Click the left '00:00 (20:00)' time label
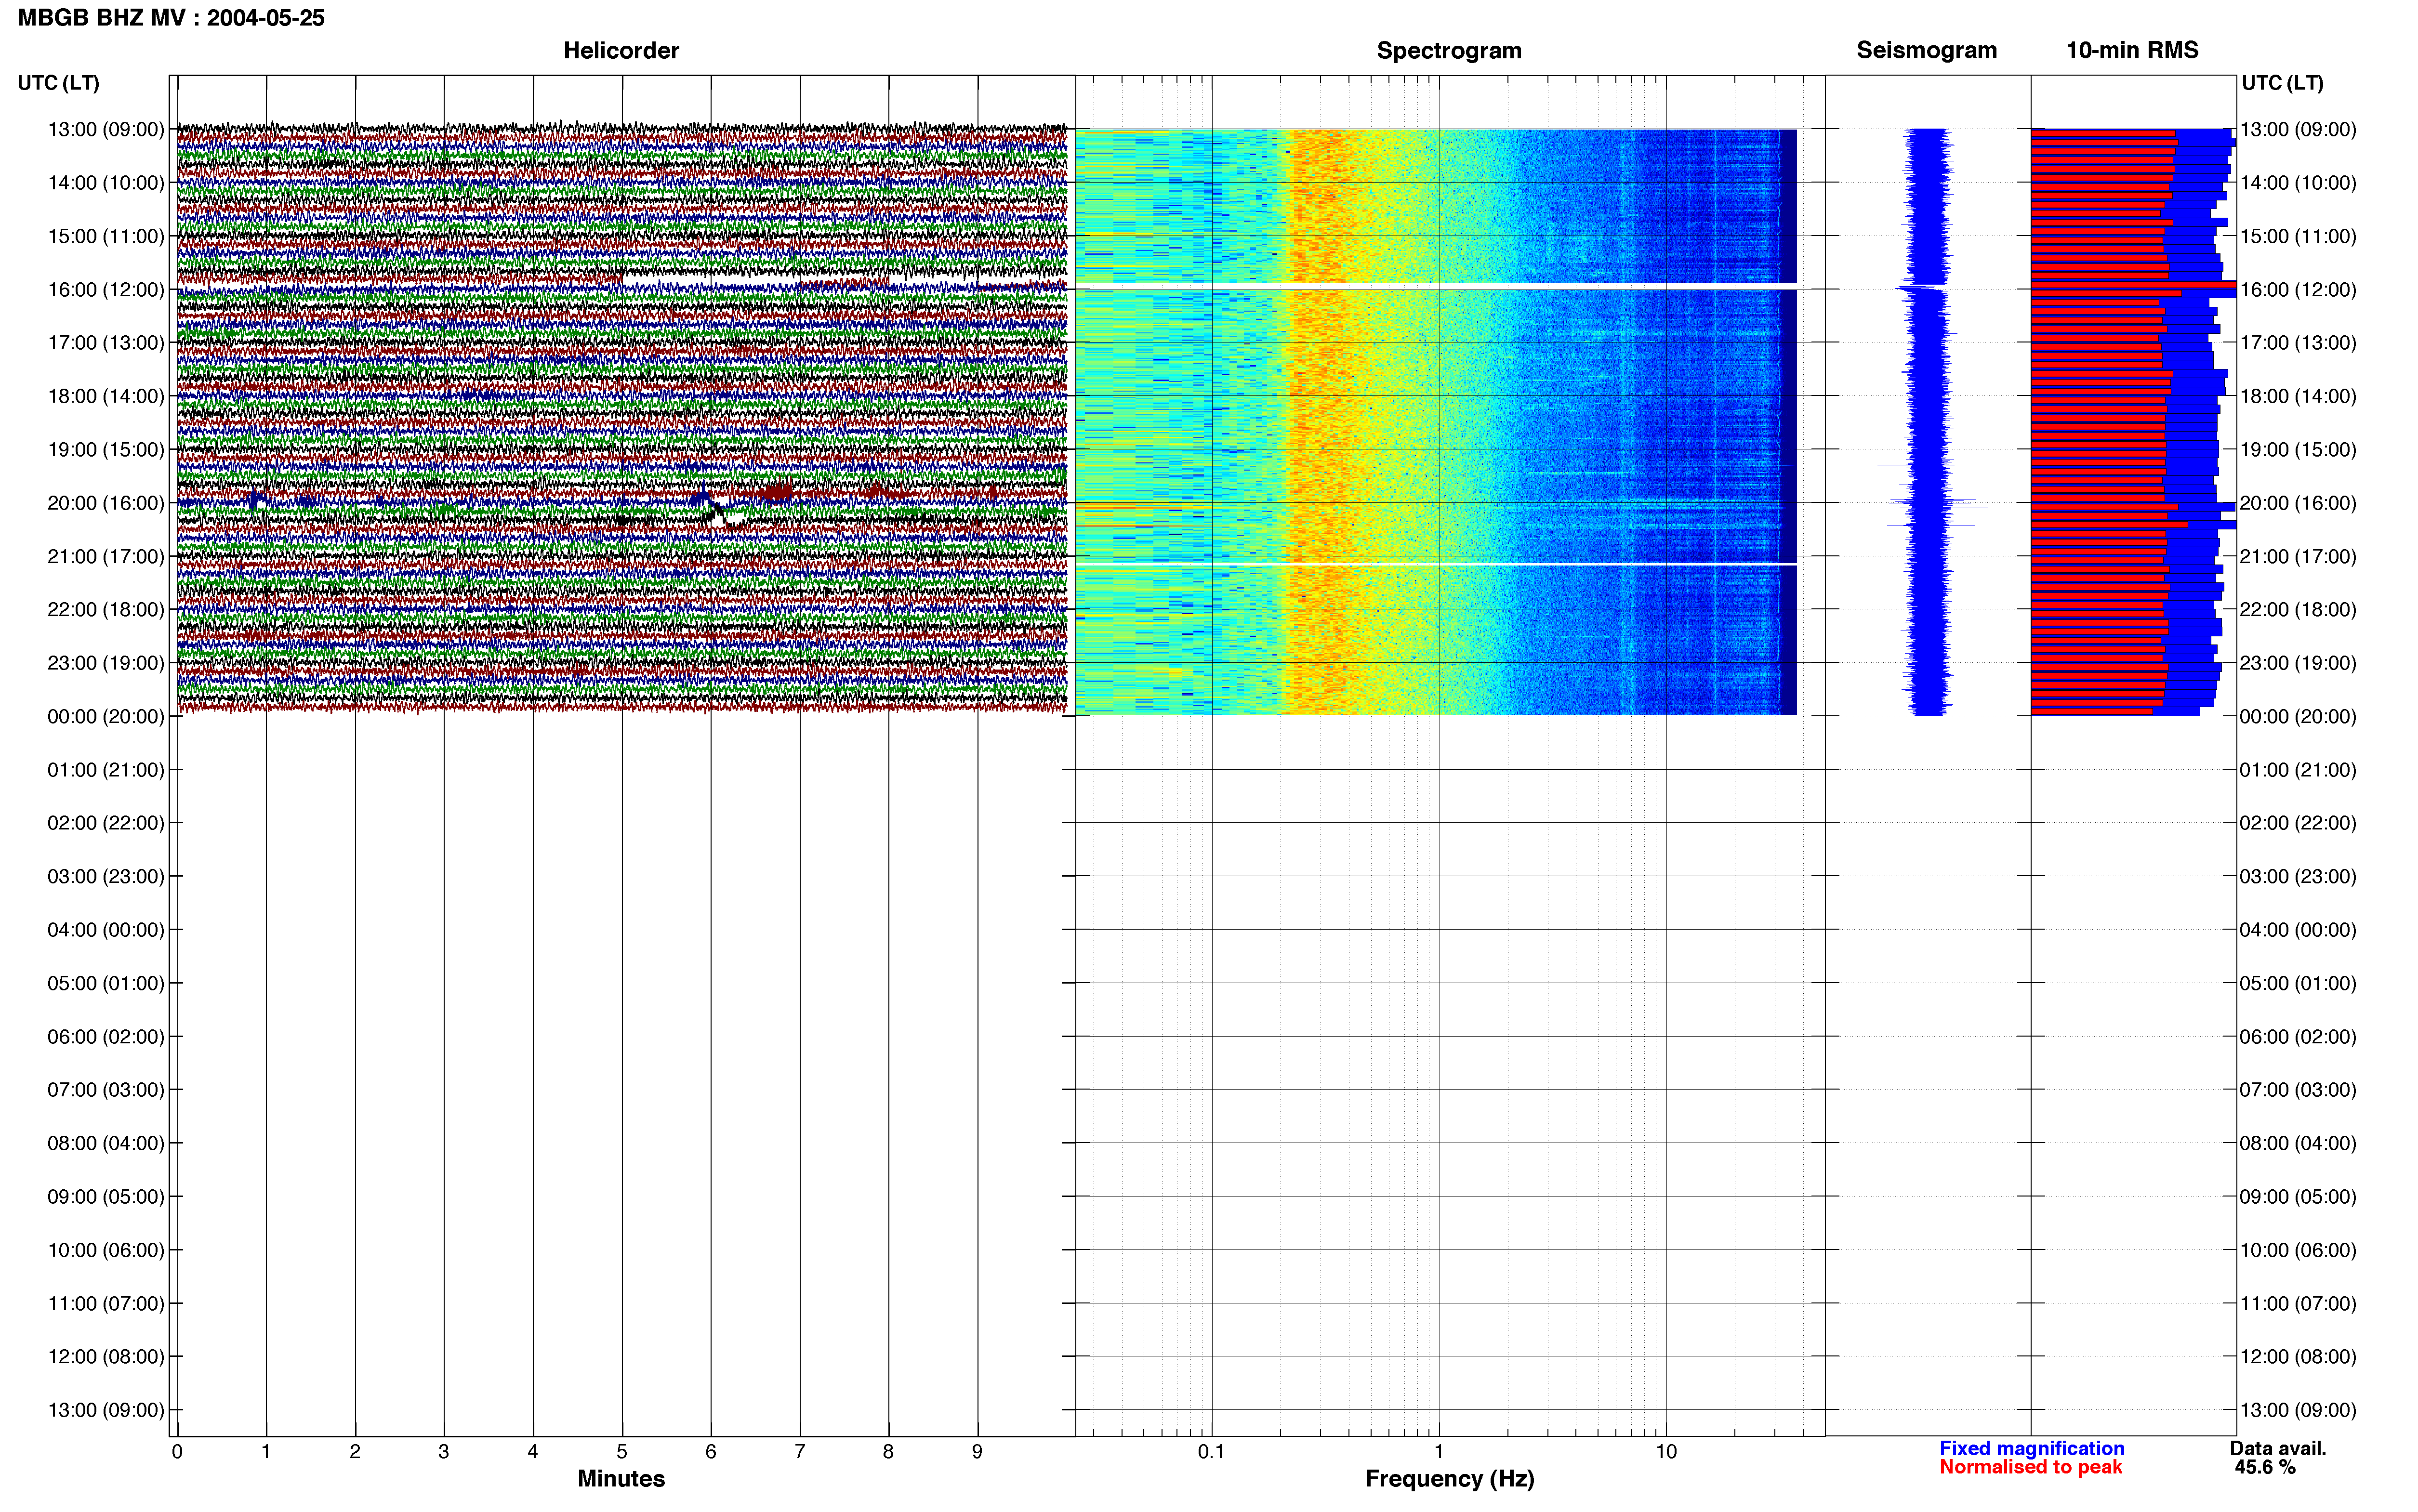The width and height of the screenshot is (2418, 1512). pyautogui.click(x=106, y=716)
